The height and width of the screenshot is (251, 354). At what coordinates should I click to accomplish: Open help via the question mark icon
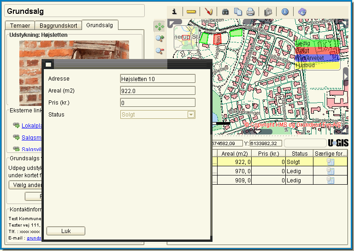(302, 12)
